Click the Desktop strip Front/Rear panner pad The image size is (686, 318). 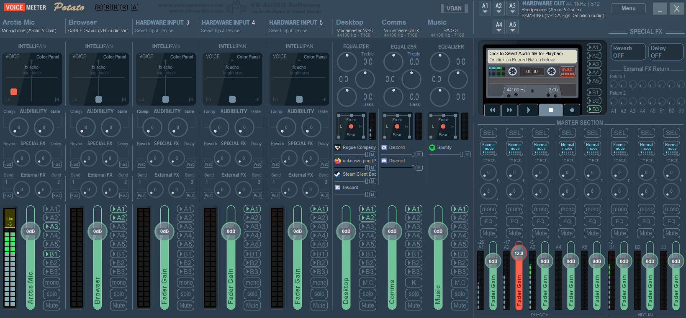[x=351, y=126]
